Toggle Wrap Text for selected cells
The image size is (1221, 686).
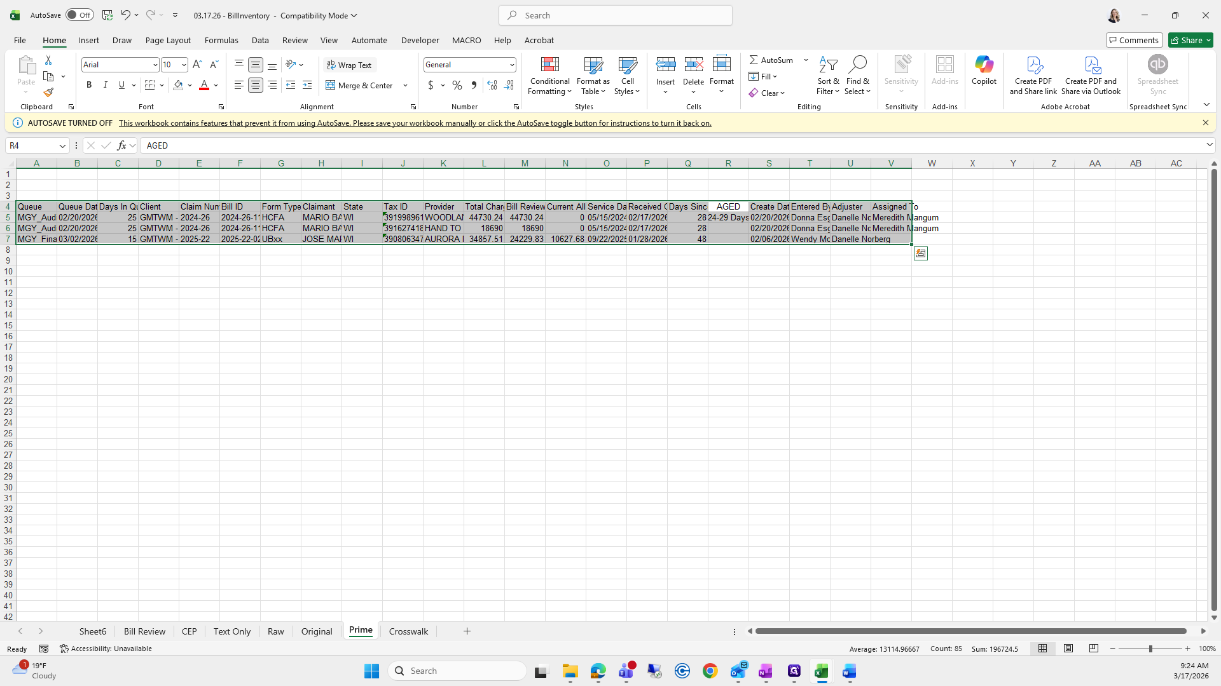(349, 65)
